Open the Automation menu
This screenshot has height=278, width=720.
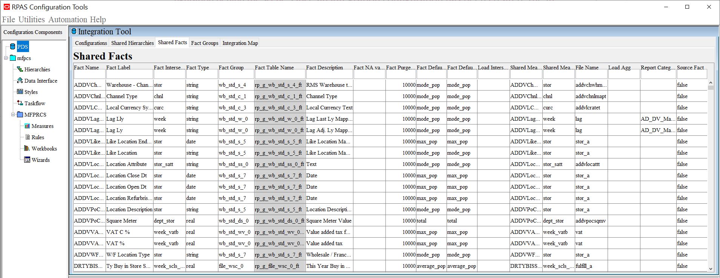pos(68,20)
